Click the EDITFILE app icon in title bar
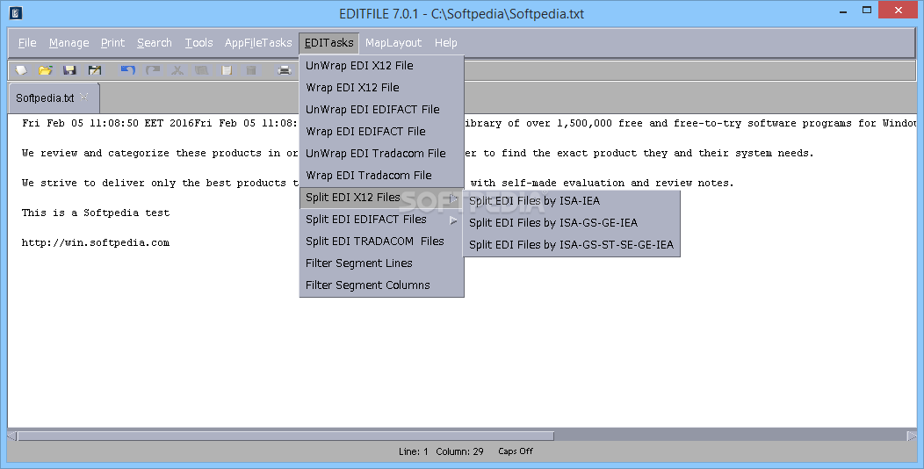Screen dimensions: 924x469 click(15, 12)
